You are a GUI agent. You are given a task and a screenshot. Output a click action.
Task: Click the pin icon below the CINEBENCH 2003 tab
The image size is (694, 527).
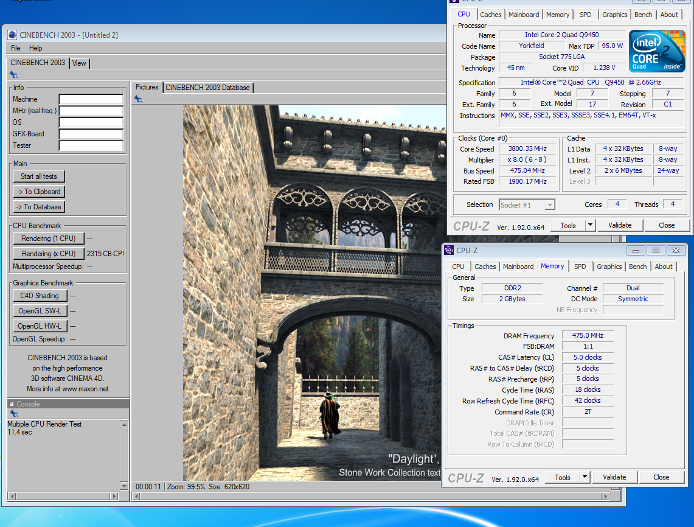point(13,75)
